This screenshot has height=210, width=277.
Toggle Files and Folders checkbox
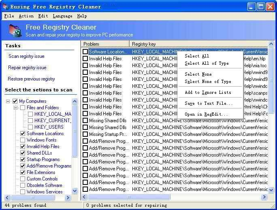pos(23,108)
